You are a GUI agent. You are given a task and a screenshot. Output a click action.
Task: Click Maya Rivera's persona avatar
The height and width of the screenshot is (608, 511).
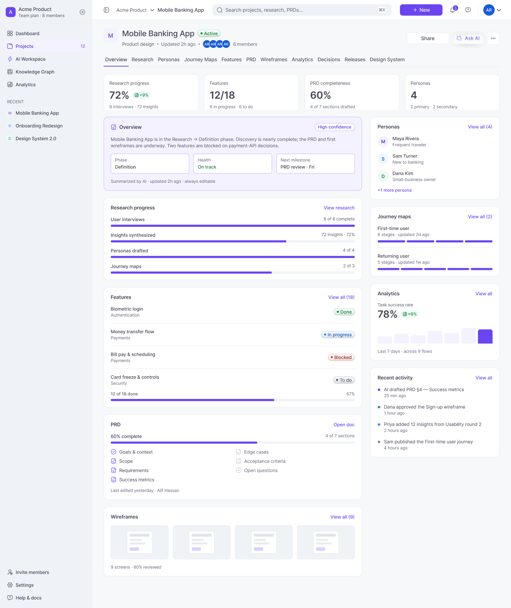(383, 141)
